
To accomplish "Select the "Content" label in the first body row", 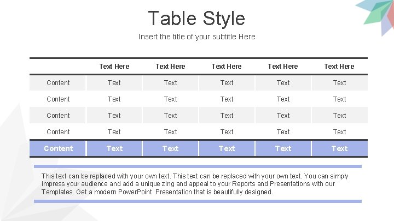I will 58,83.
